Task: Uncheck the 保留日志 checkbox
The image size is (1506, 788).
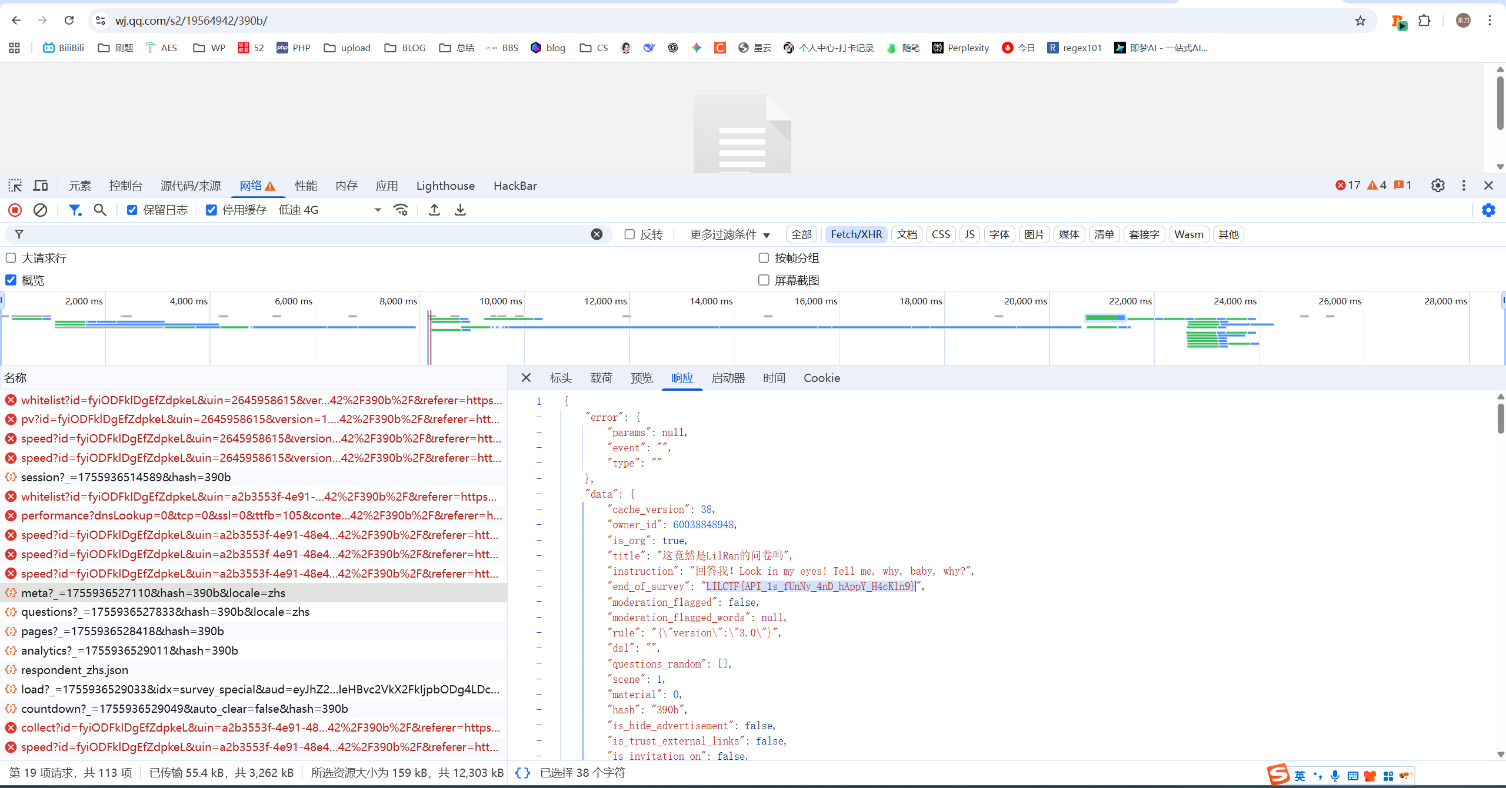Action: point(132,210)
